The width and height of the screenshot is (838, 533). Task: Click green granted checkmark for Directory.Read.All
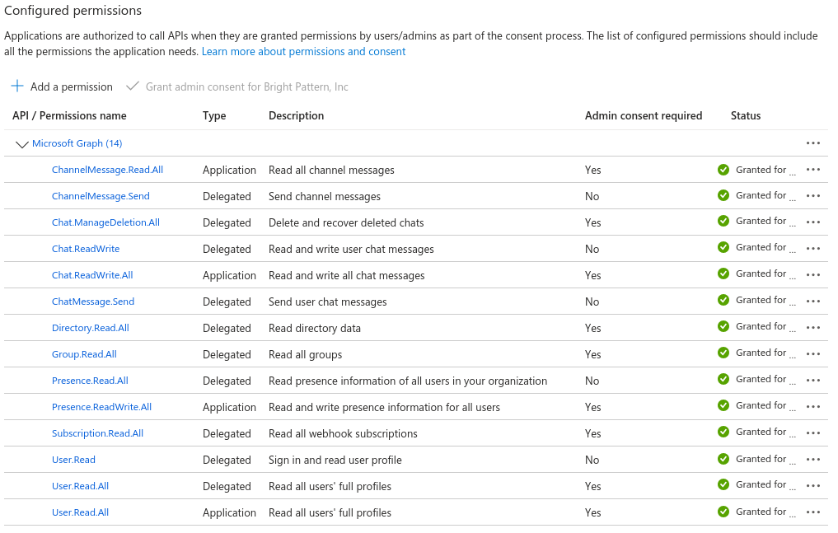723,326
